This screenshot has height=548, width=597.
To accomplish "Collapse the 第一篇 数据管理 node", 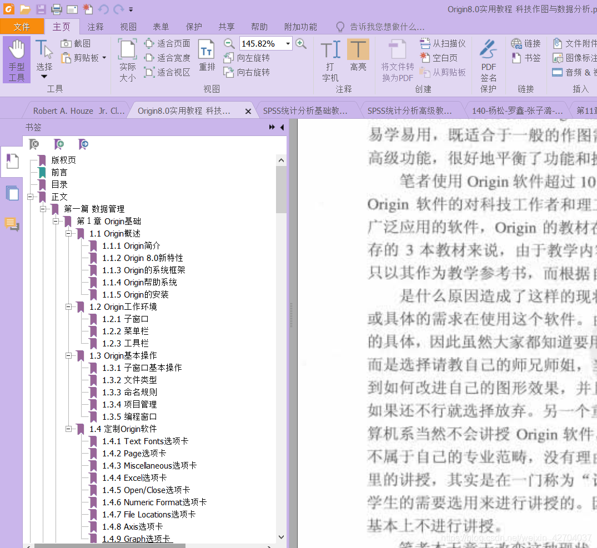I will pos(43,209).
